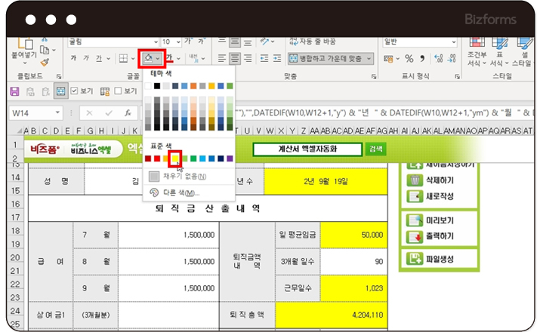This screenshot has height=332, width=540.
Task: Pick green standard color swatch
Action: coord(193,158)
